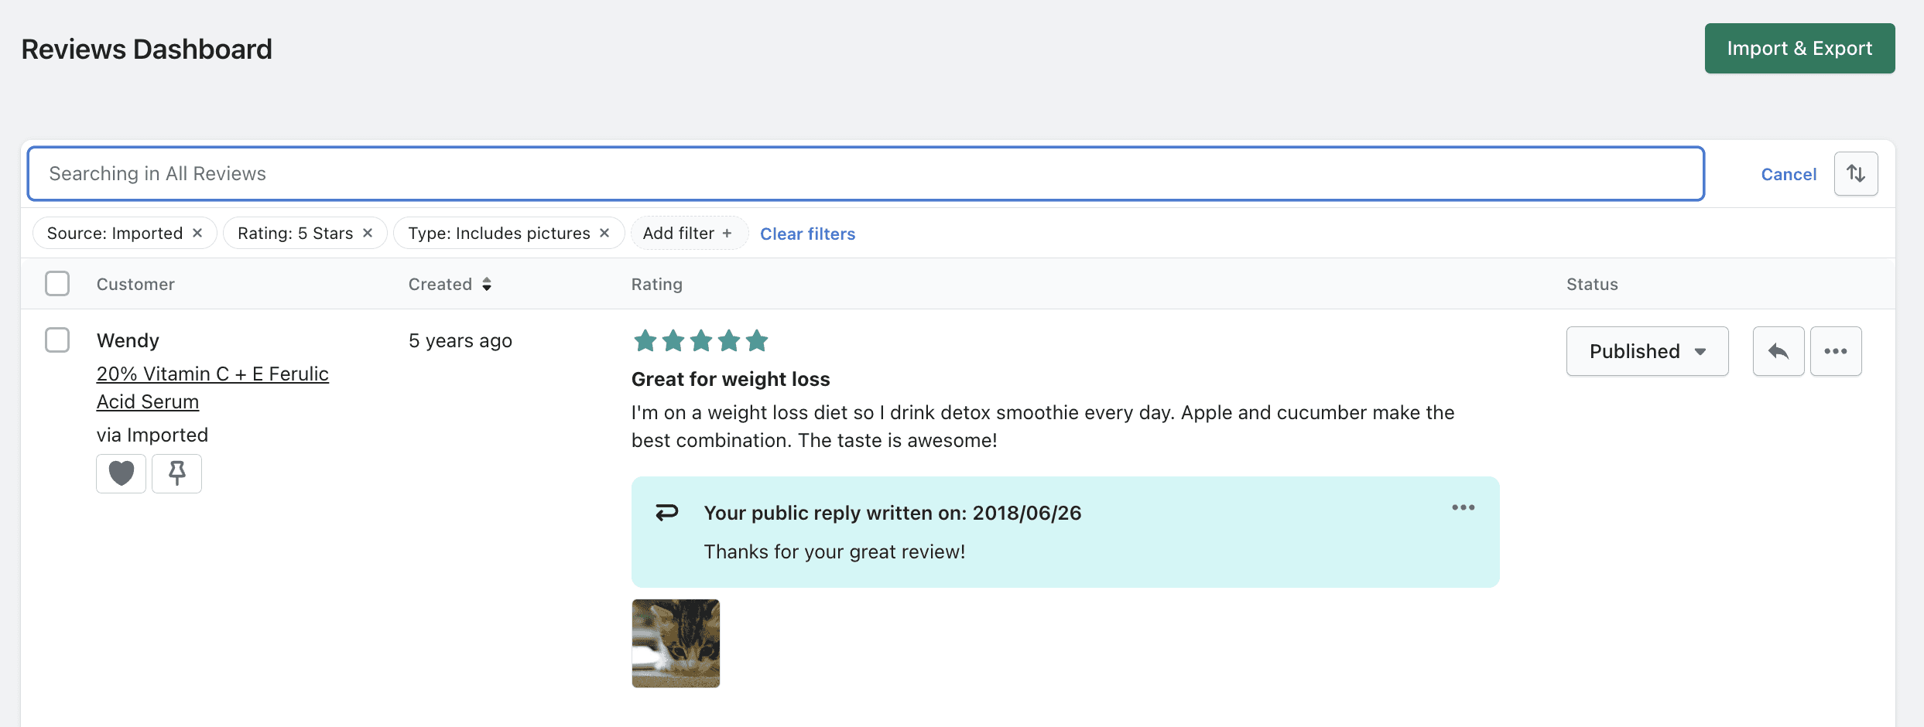Click the Import & Export button
The width and height of the screenshot is (1924, 727).
pos(1799,49)
